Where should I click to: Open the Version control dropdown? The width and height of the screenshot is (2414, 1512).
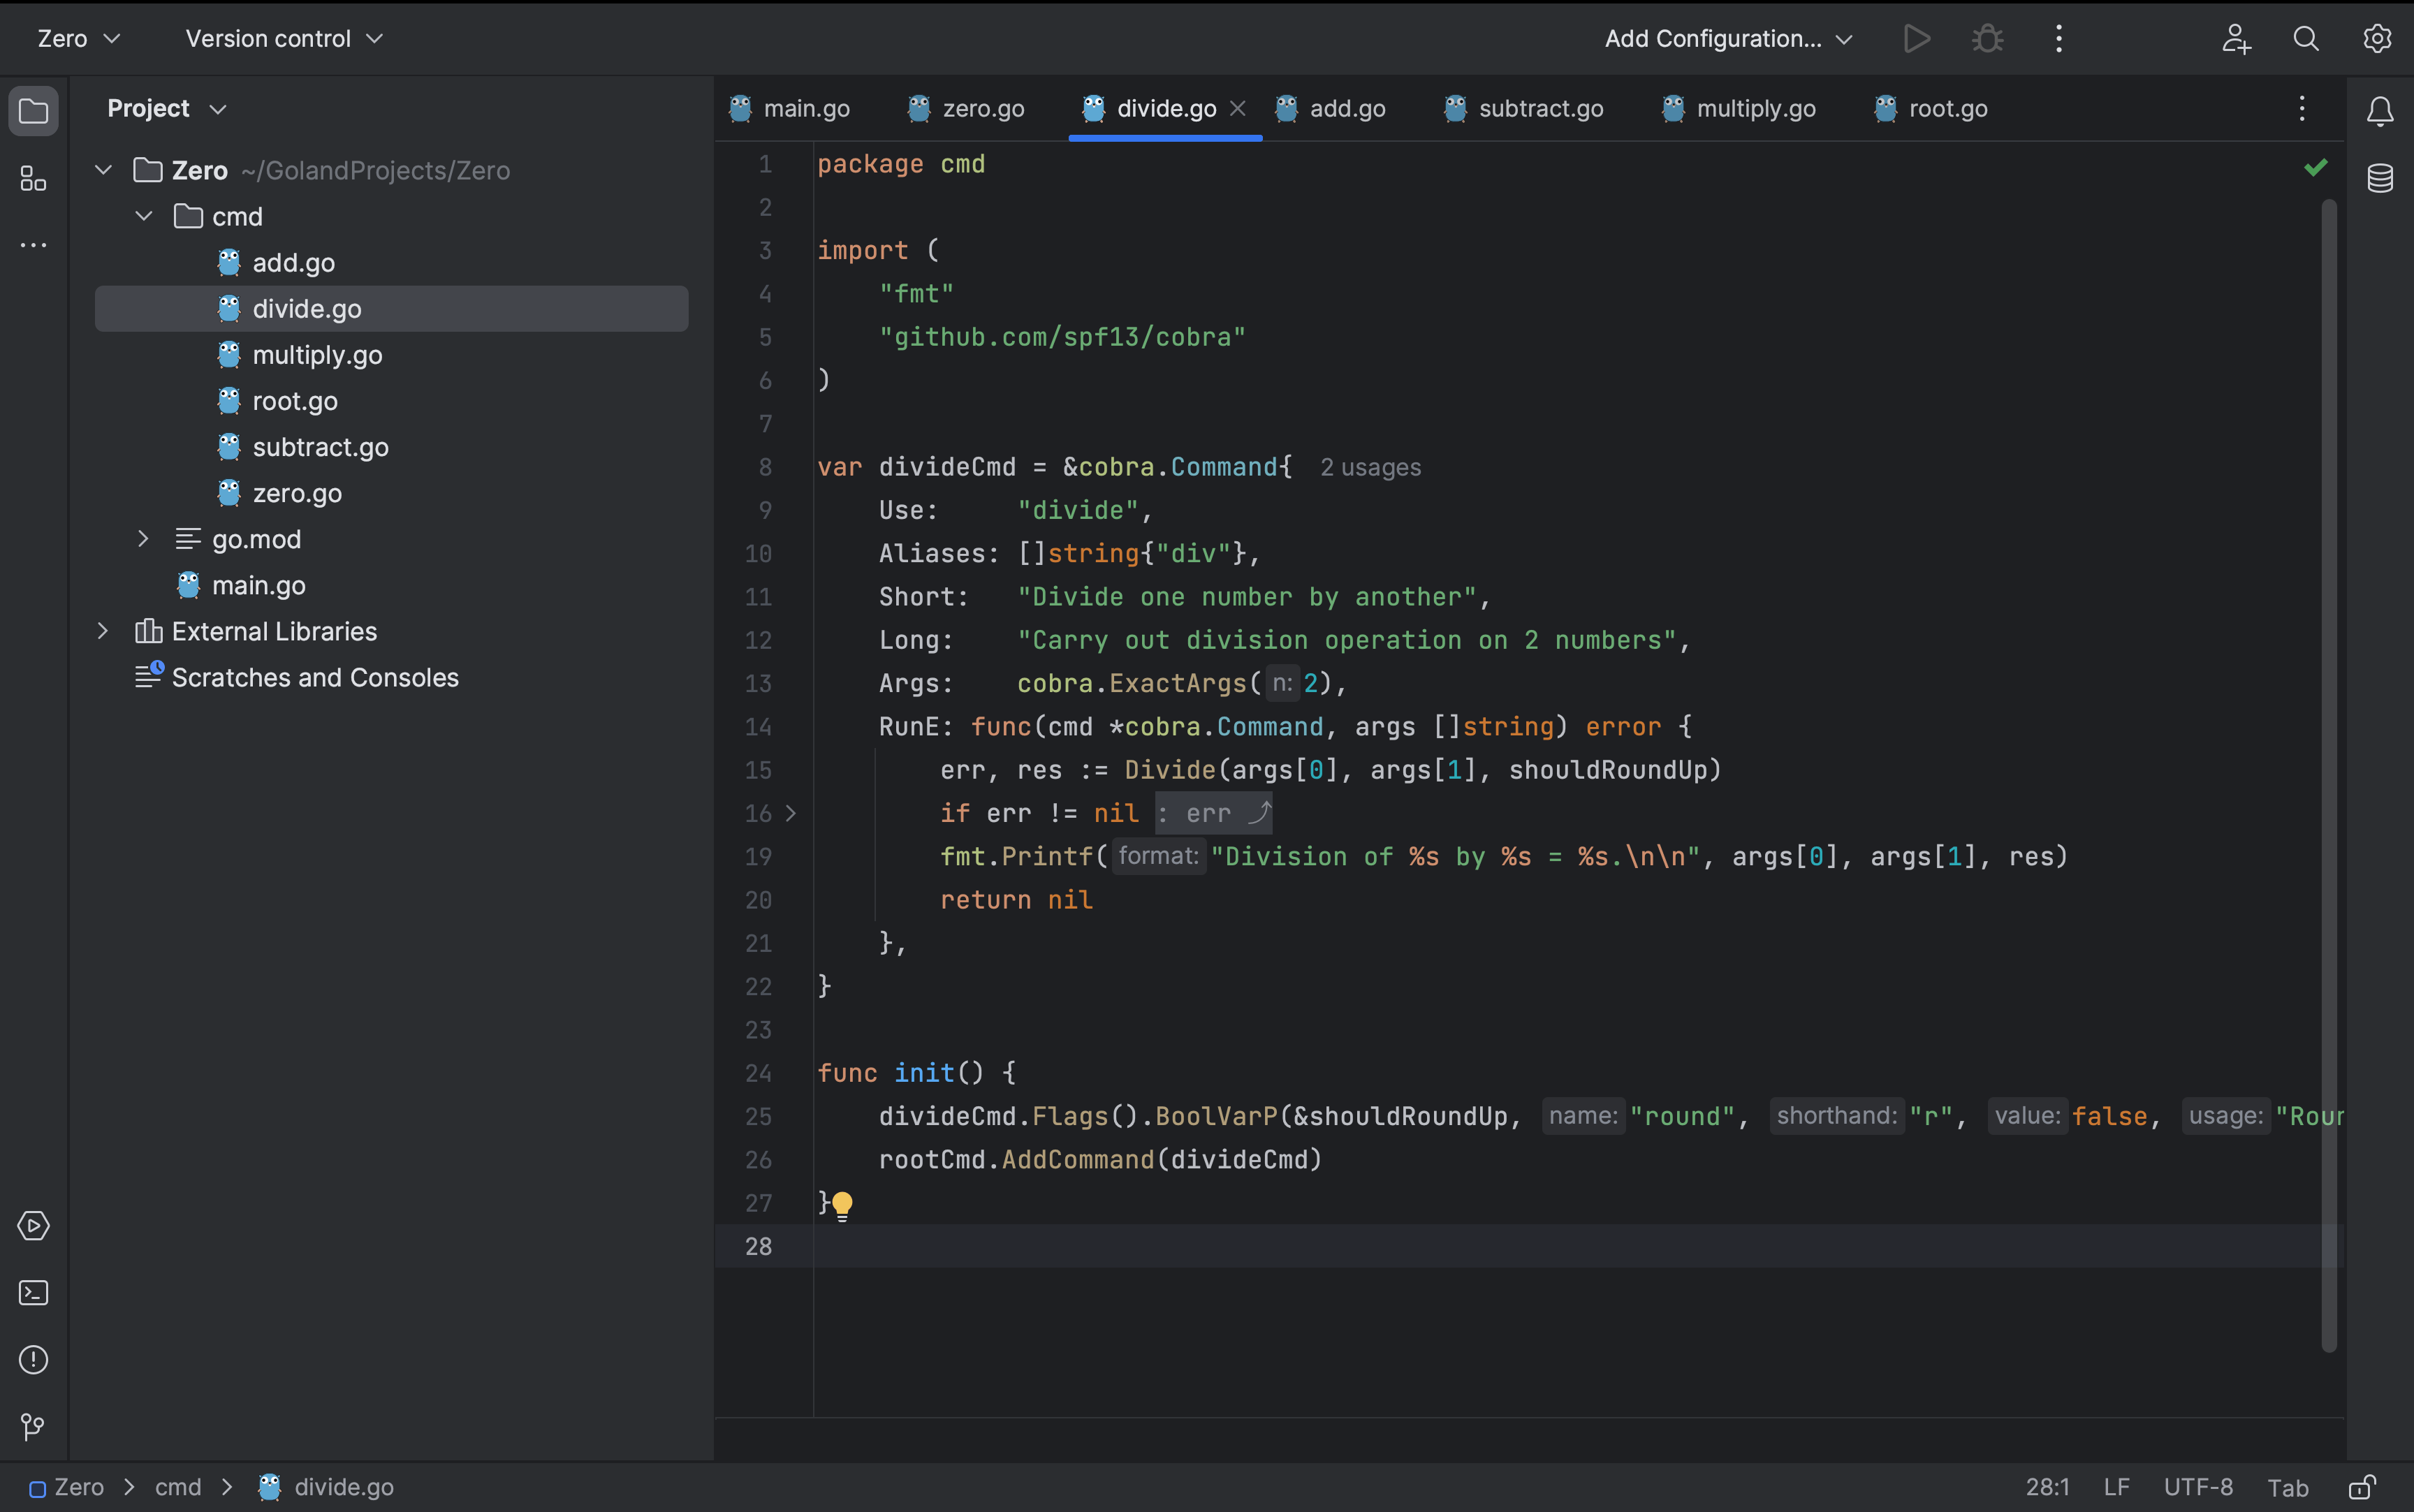(284, 39)
